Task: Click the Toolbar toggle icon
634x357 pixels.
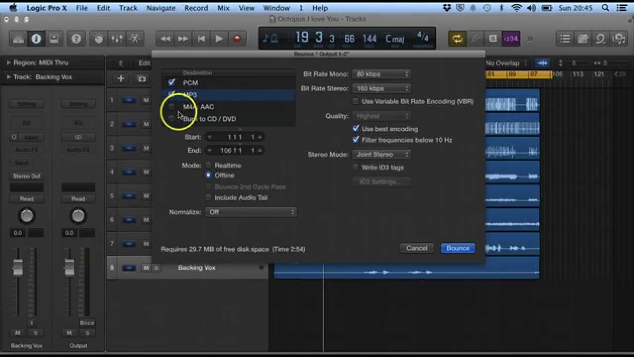Action: [54, 38]
